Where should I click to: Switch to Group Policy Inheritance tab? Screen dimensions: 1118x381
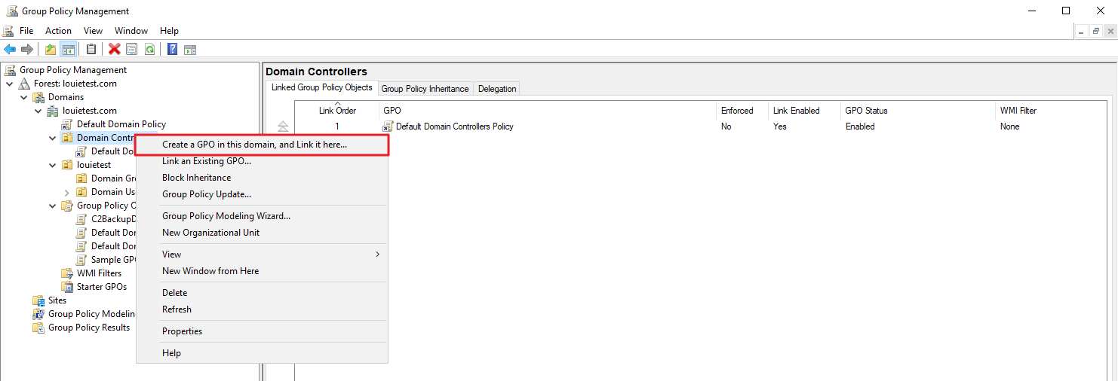(x=425, y=89)
